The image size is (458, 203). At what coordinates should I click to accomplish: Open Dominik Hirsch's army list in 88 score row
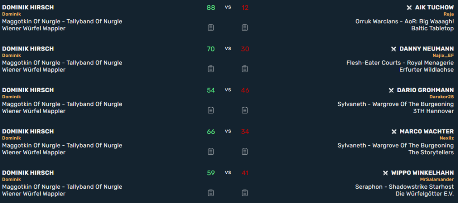tap(211, 27)
